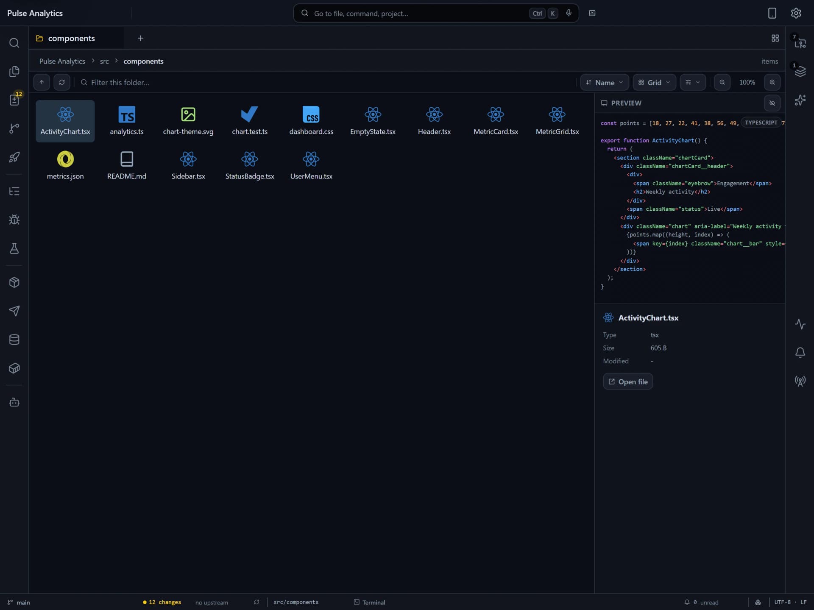Select the chart.test.ts file
This screenshot has width=814, height=610.
click(x=250, y=121)
